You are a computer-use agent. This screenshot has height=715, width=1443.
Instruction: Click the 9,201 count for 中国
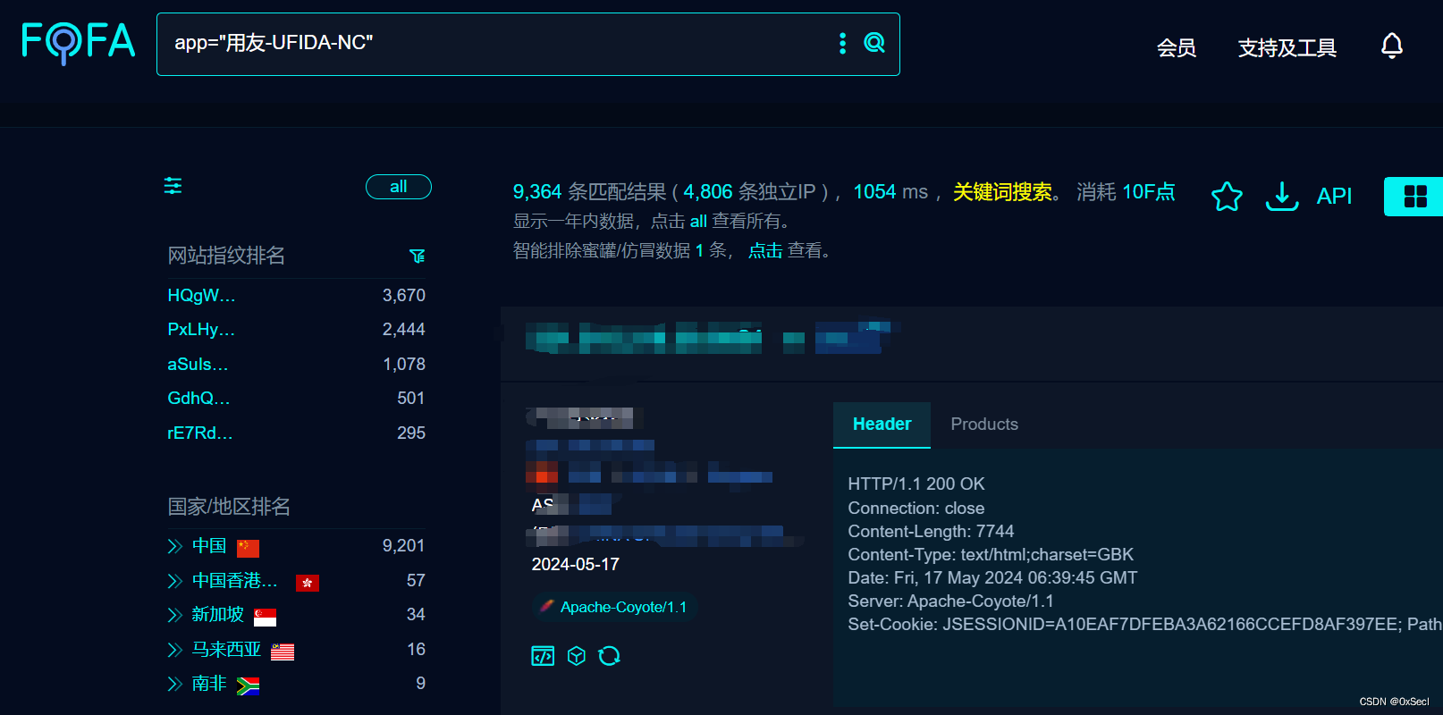403,546
